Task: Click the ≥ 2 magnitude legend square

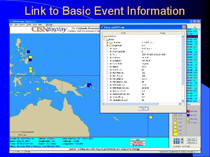Action: pyautogui.click(x=175, y=115)
